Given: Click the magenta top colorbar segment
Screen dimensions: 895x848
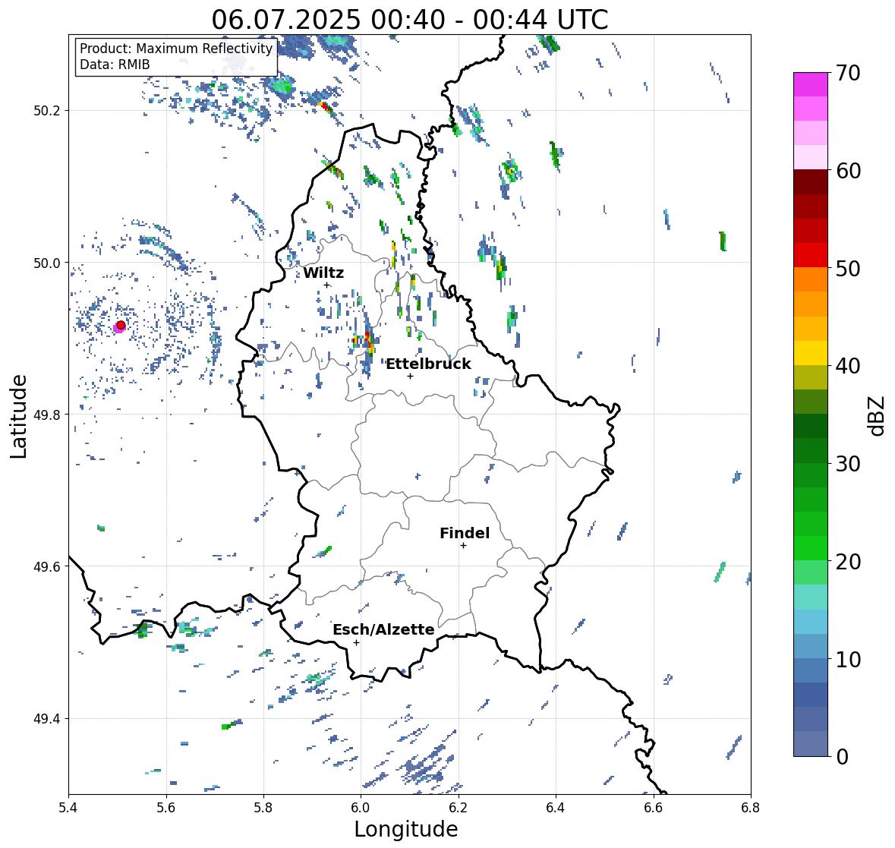Looking at the screenshot, I should pos(811,84).
